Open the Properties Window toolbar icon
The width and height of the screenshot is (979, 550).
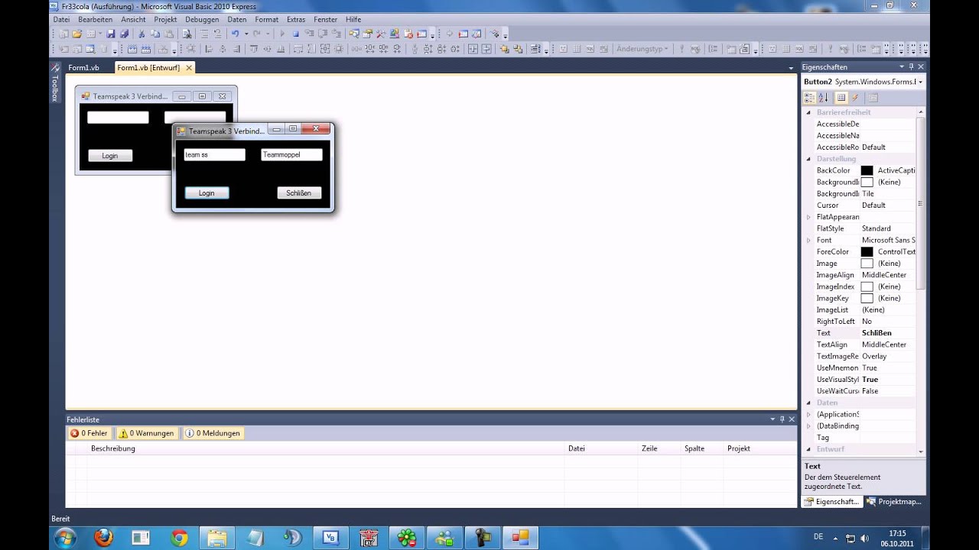coord(367,34)
